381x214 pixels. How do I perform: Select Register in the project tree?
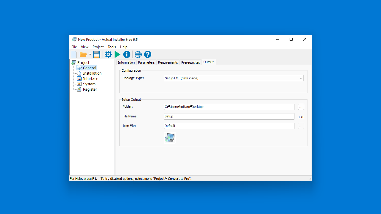click(90, 89)
